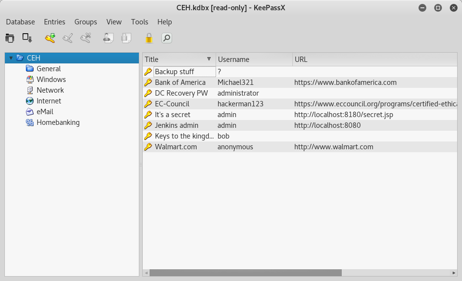Select the Jenkins admin entry
This screenshot has height=281, width=462.
[x=176, y=125]
